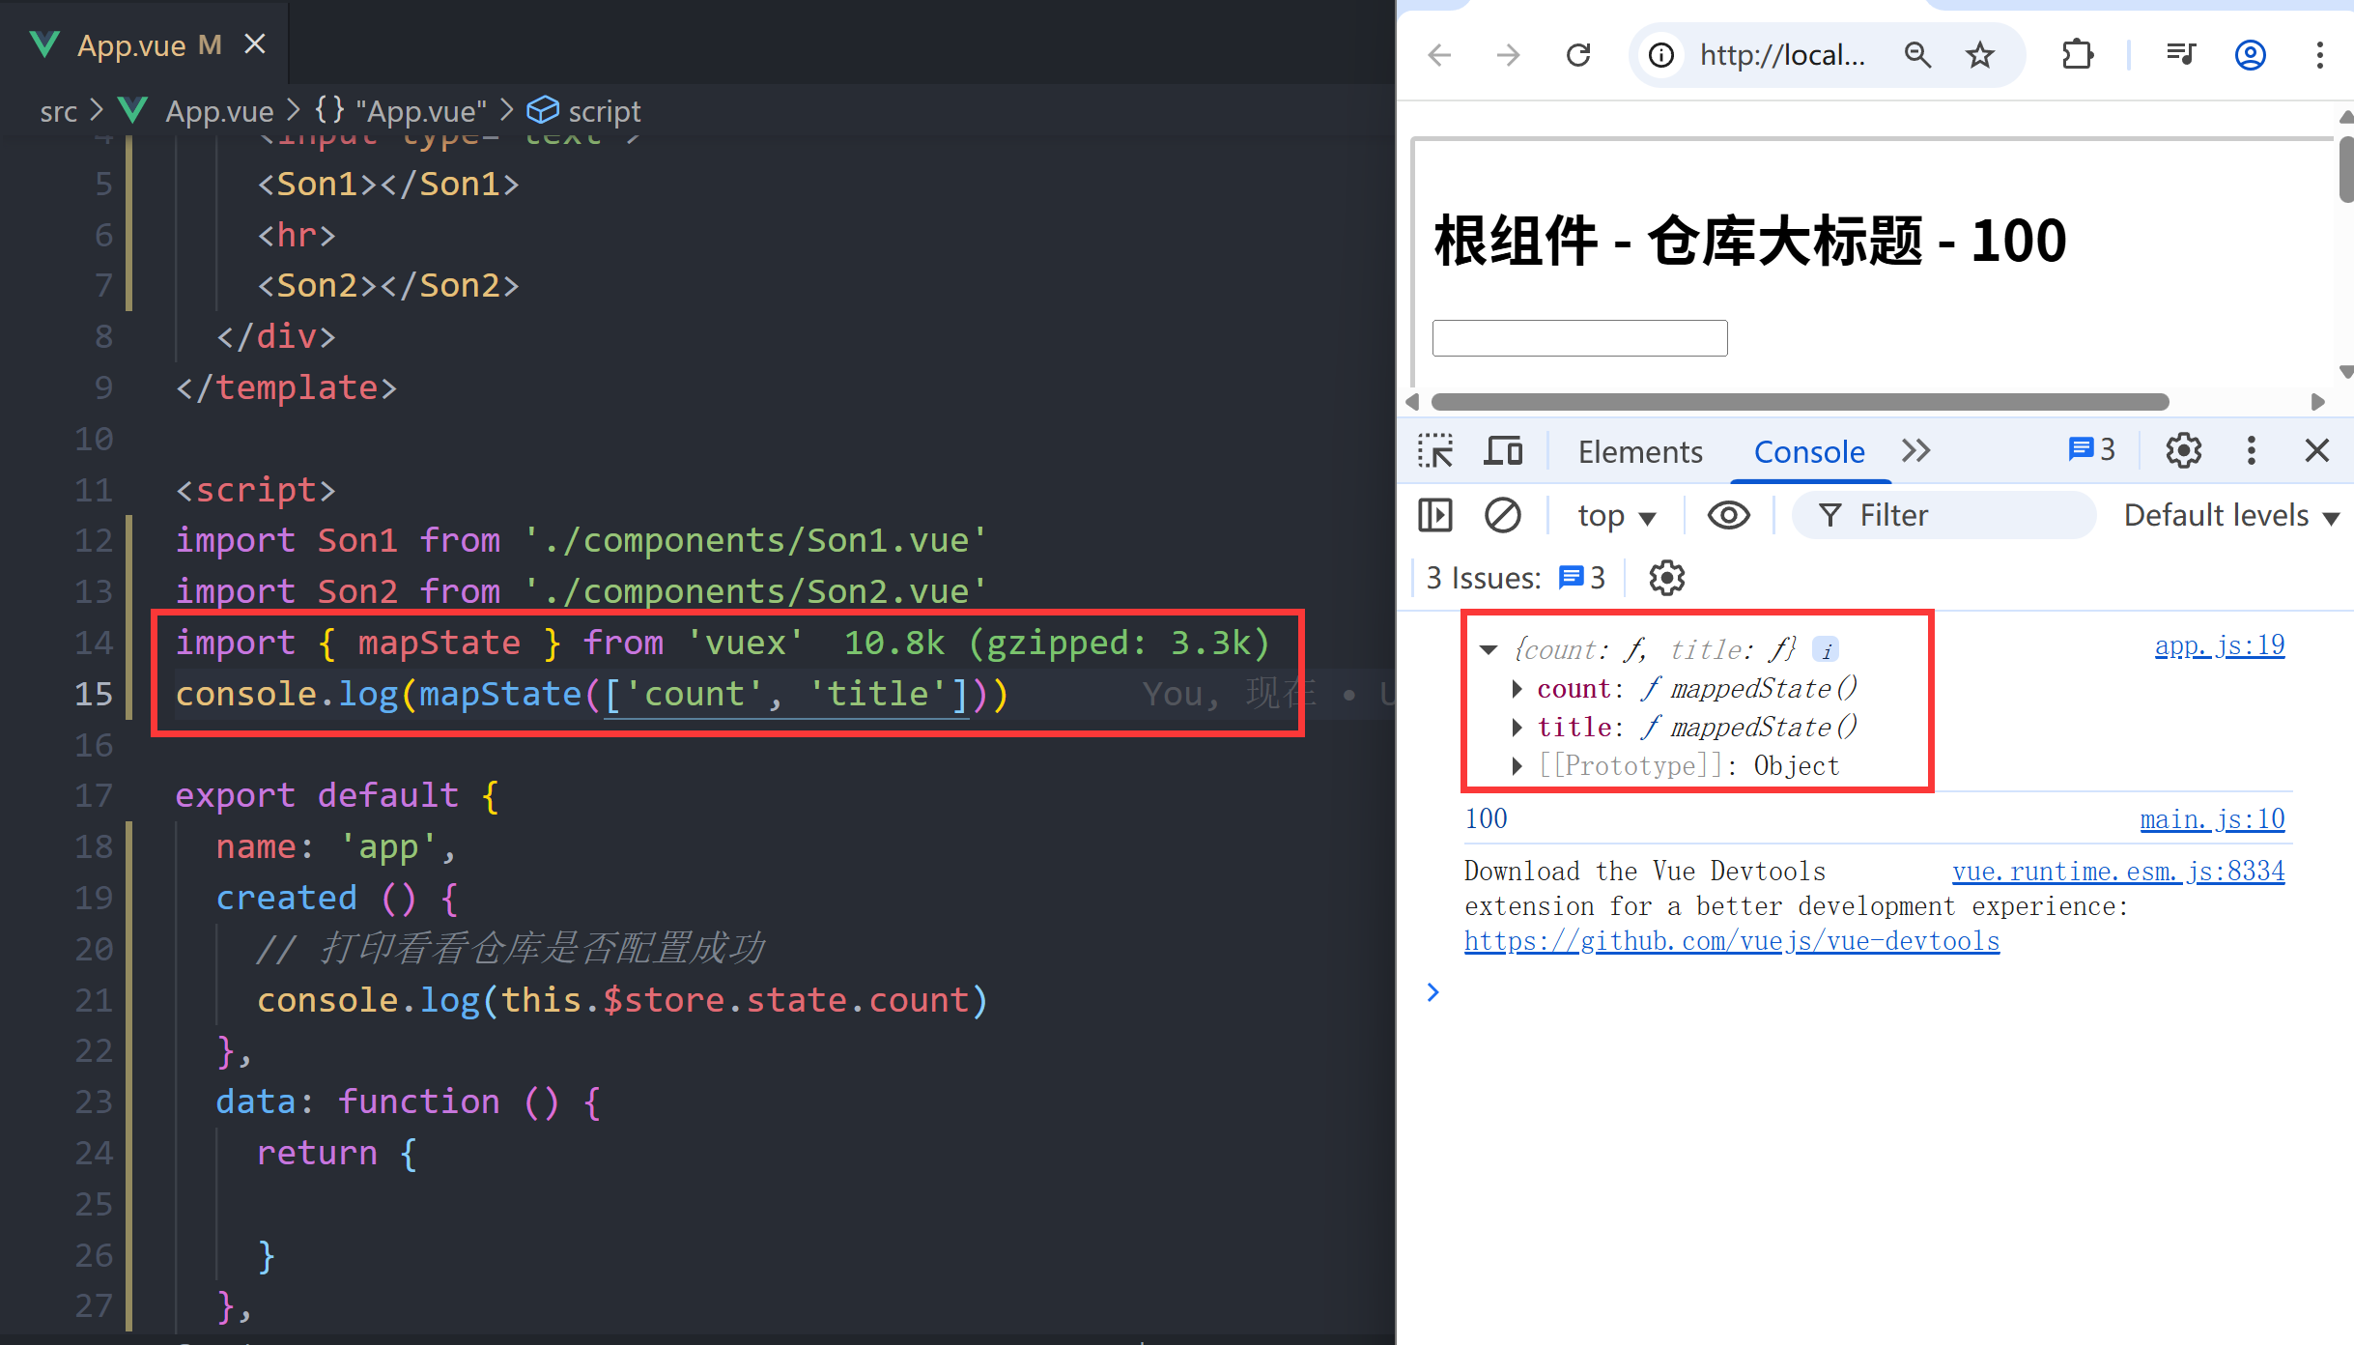This screenshot has width=2354, height=1345.
Task: Bookmark this page with the star icon
Action: (1979, 55)
